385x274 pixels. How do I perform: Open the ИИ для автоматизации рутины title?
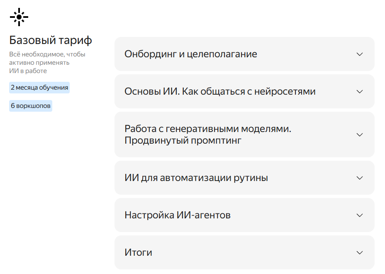tap(196, 178)
